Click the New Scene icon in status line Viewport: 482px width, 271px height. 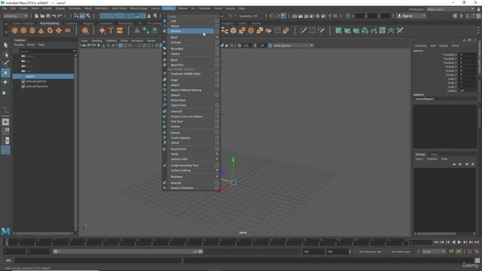coord(37,16)
